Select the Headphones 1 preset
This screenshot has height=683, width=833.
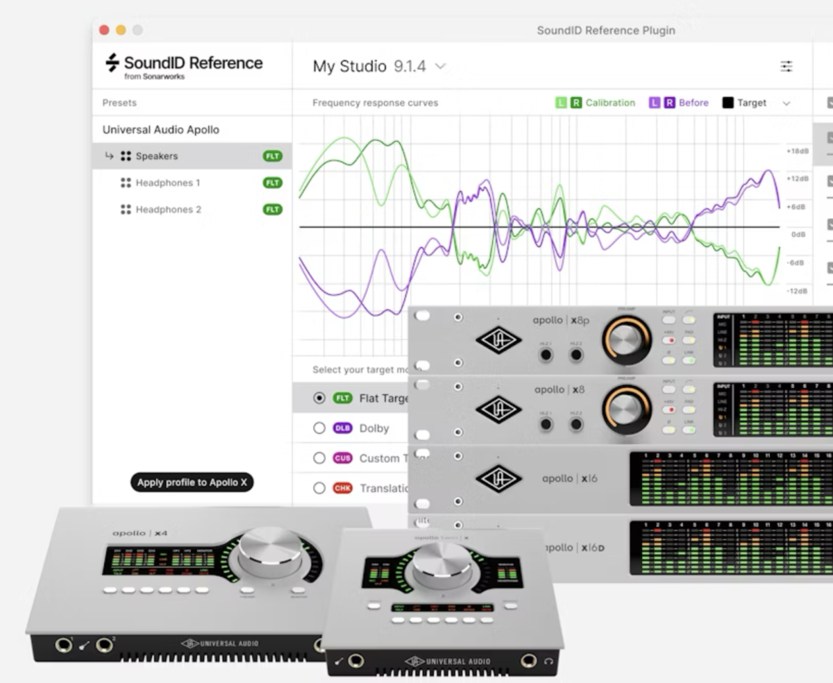tap(192, 183)
